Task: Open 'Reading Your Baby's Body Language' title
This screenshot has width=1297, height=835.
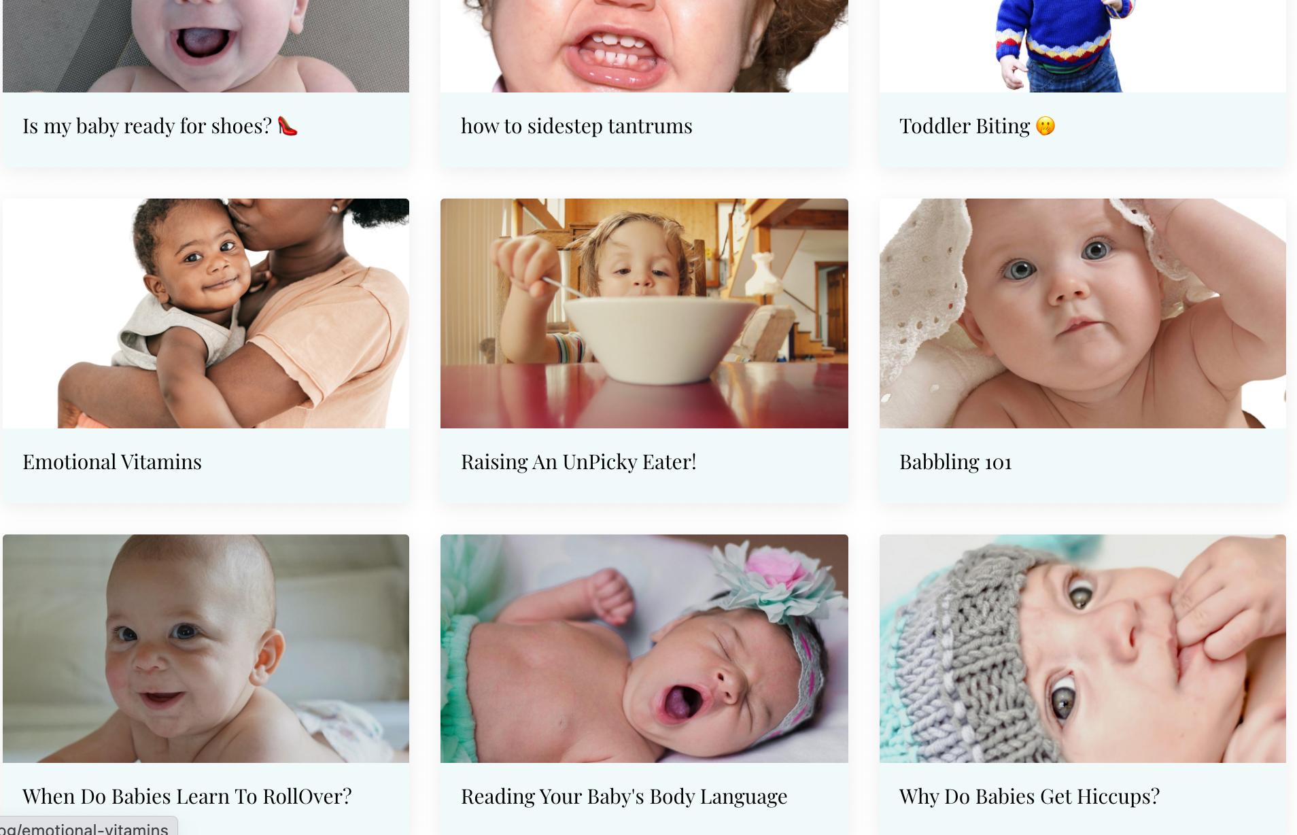Action: tap(624, 796)
